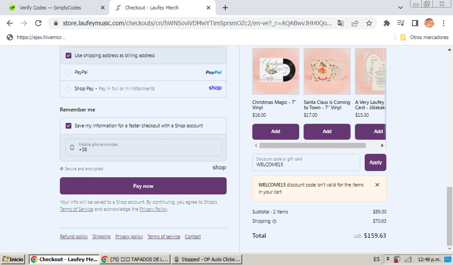The image size is (453, 265).
Task: Close the Checkout Laufey Merch tab
Action: point(208,8)
